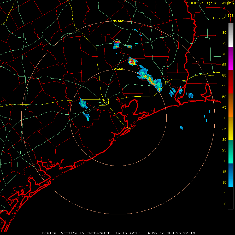Click the scale value 25
This screenshot has width=235, height=235.
[224, 150]
